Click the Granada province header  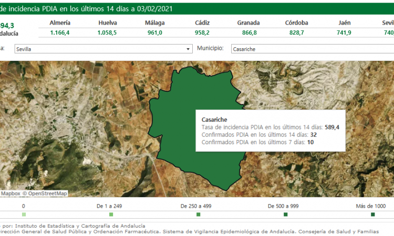(x=248, y=23)
